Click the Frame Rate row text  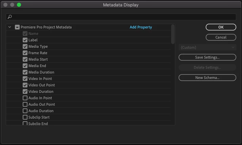pyautogui.click(x=38, y=53)
